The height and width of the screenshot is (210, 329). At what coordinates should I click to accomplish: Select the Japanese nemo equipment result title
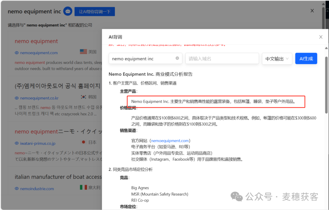point(58,132)
